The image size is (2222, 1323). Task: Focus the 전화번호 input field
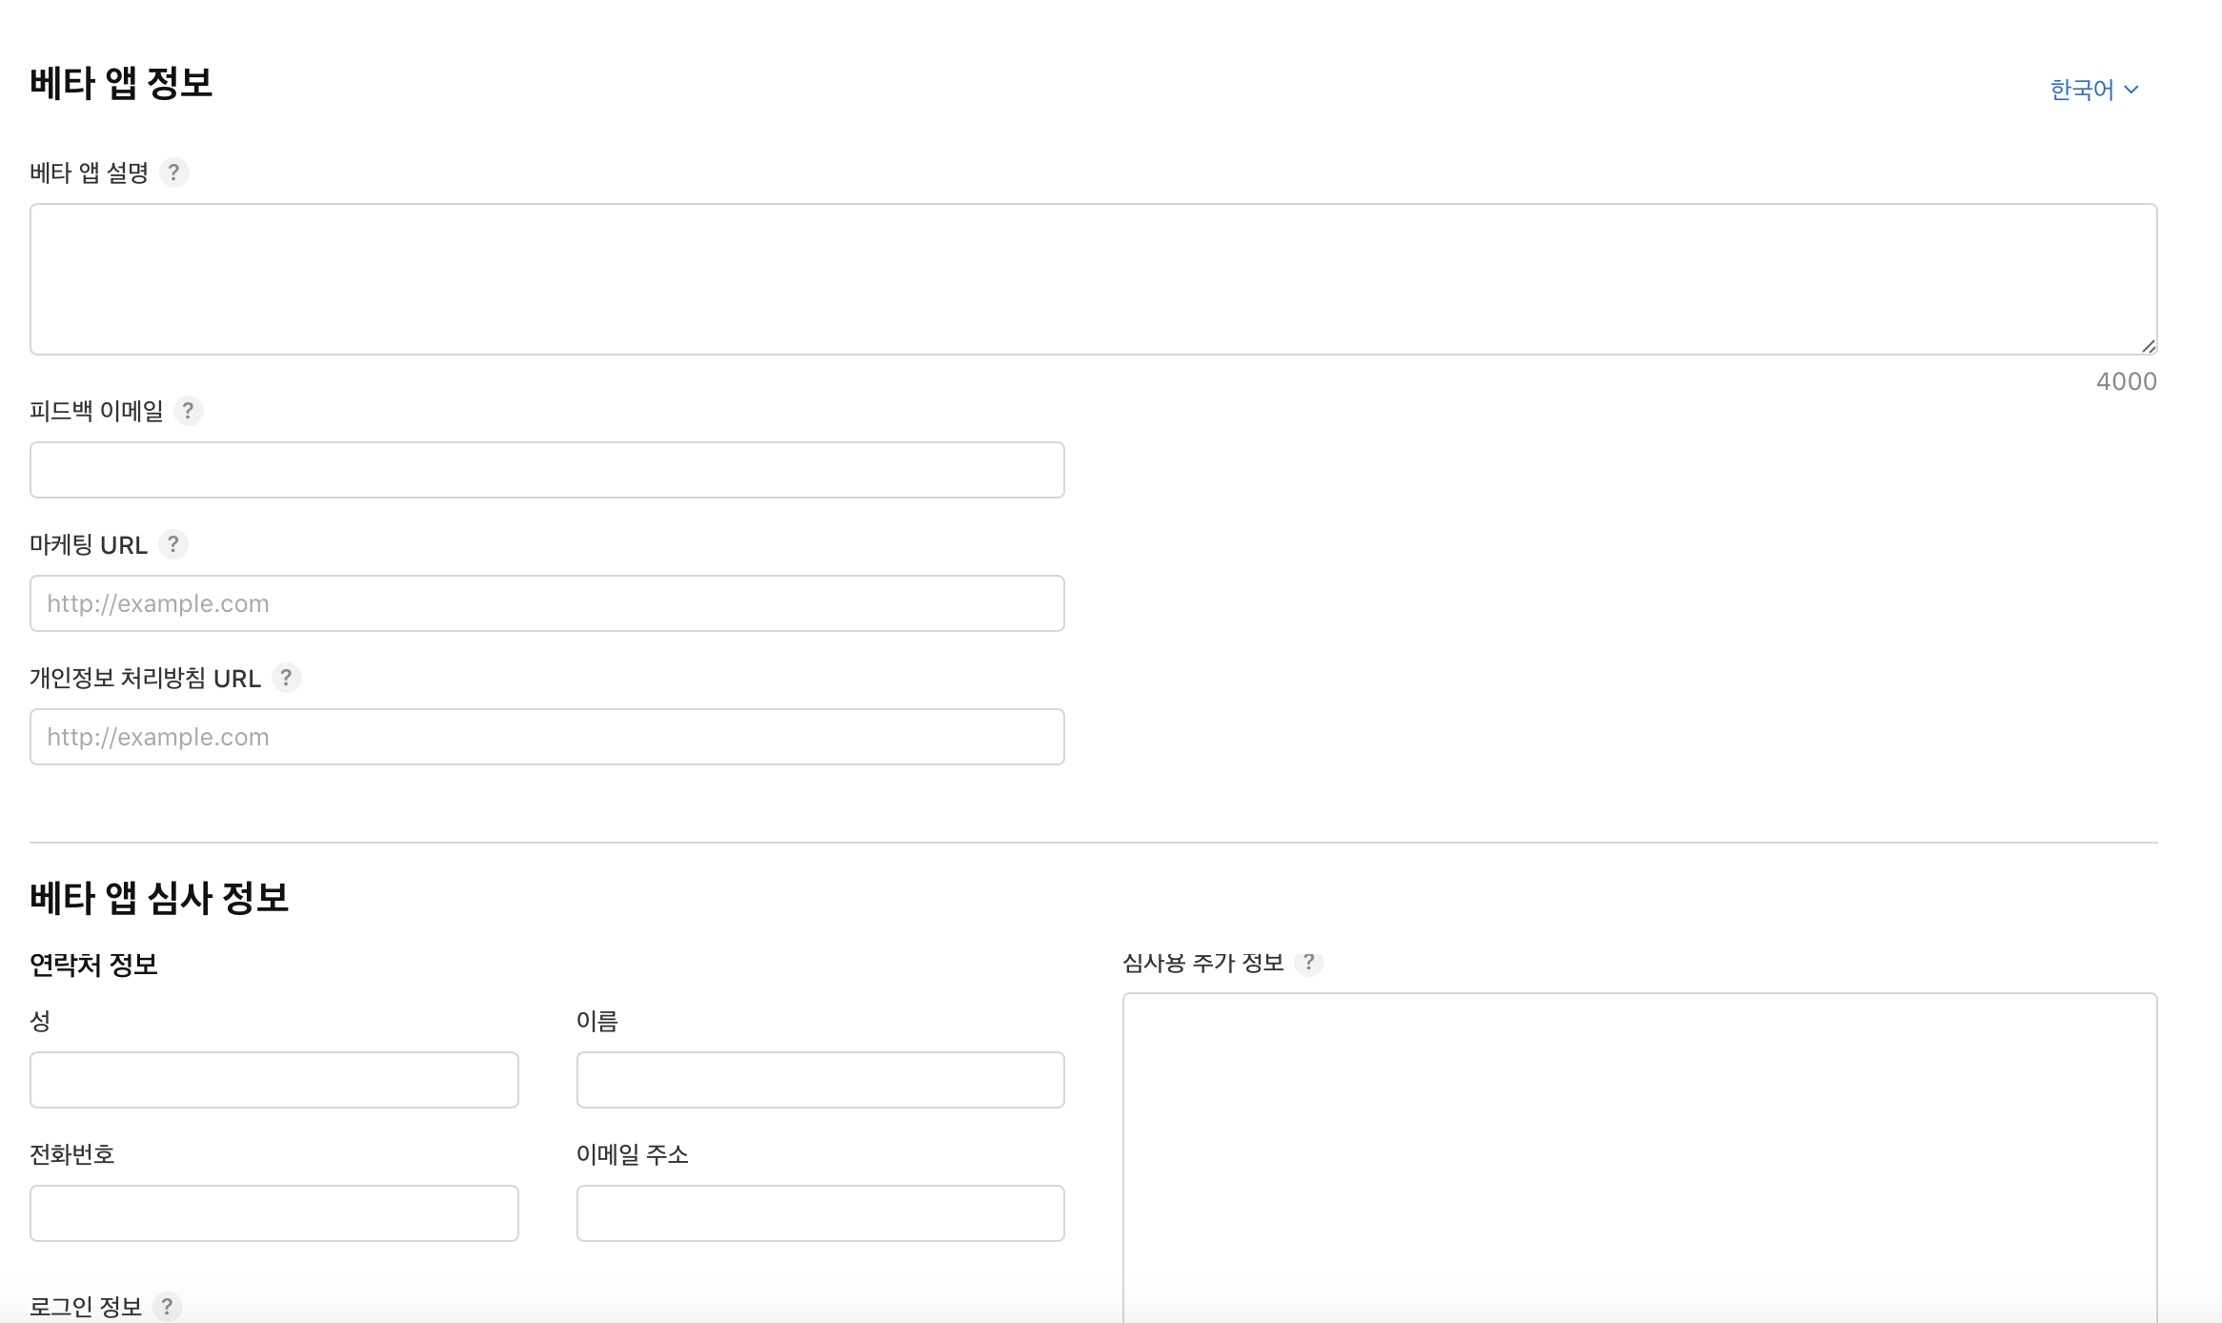tap(274, 1213)
